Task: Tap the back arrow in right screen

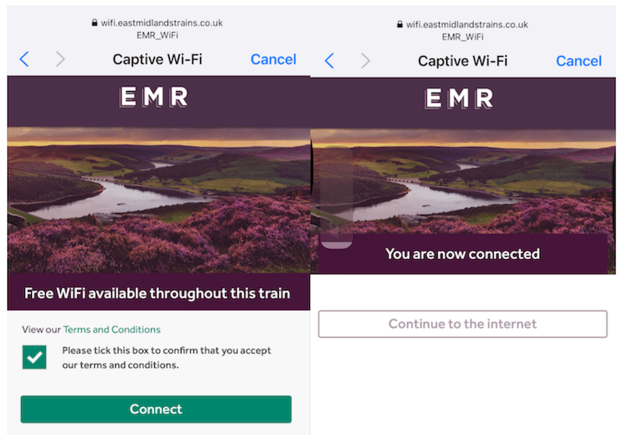Action: point(329,61)
